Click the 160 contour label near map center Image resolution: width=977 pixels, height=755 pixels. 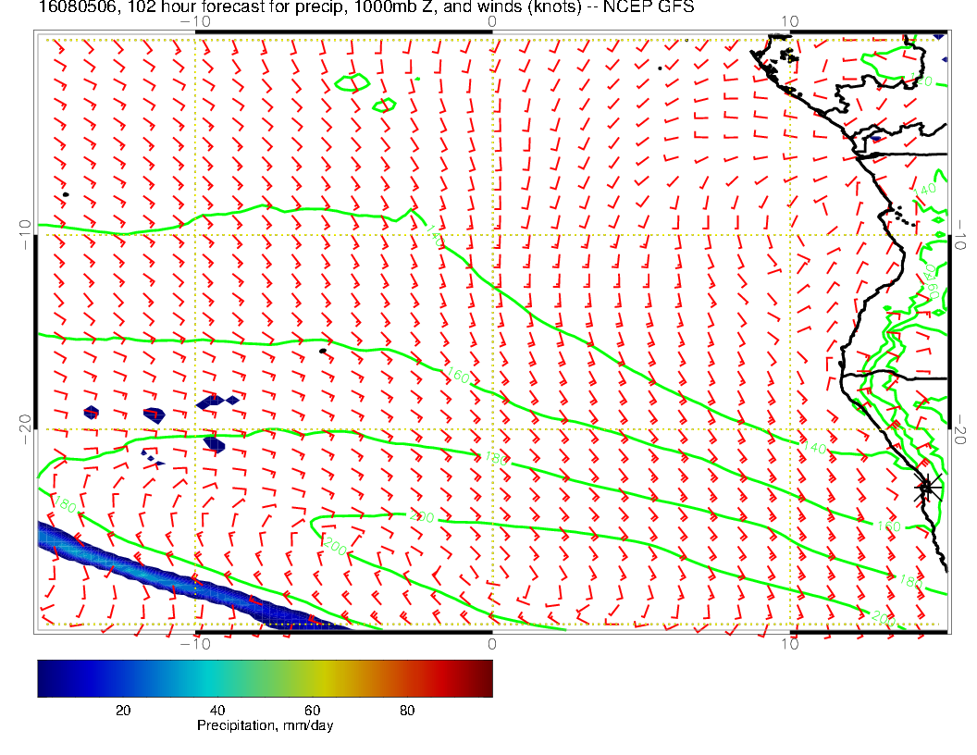pyautogui.click(x=457, y=376)
